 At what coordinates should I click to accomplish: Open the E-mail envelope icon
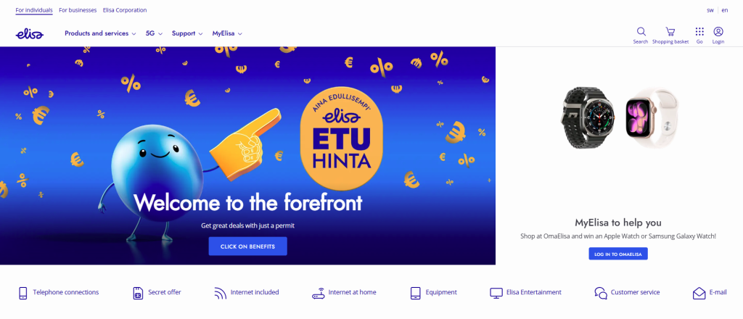pyautogui.click(x=699, y=293)
